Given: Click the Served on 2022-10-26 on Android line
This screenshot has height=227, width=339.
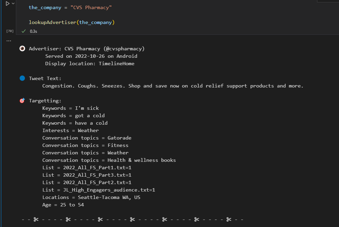Looking at the screenshot, I should pos(91,56).
